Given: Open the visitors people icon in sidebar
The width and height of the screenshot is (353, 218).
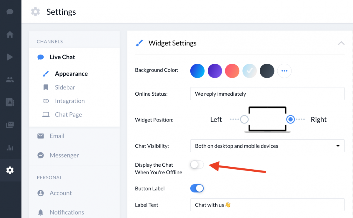Looking at the screenshot, I should pyautogui.click(x=10, y=80).
